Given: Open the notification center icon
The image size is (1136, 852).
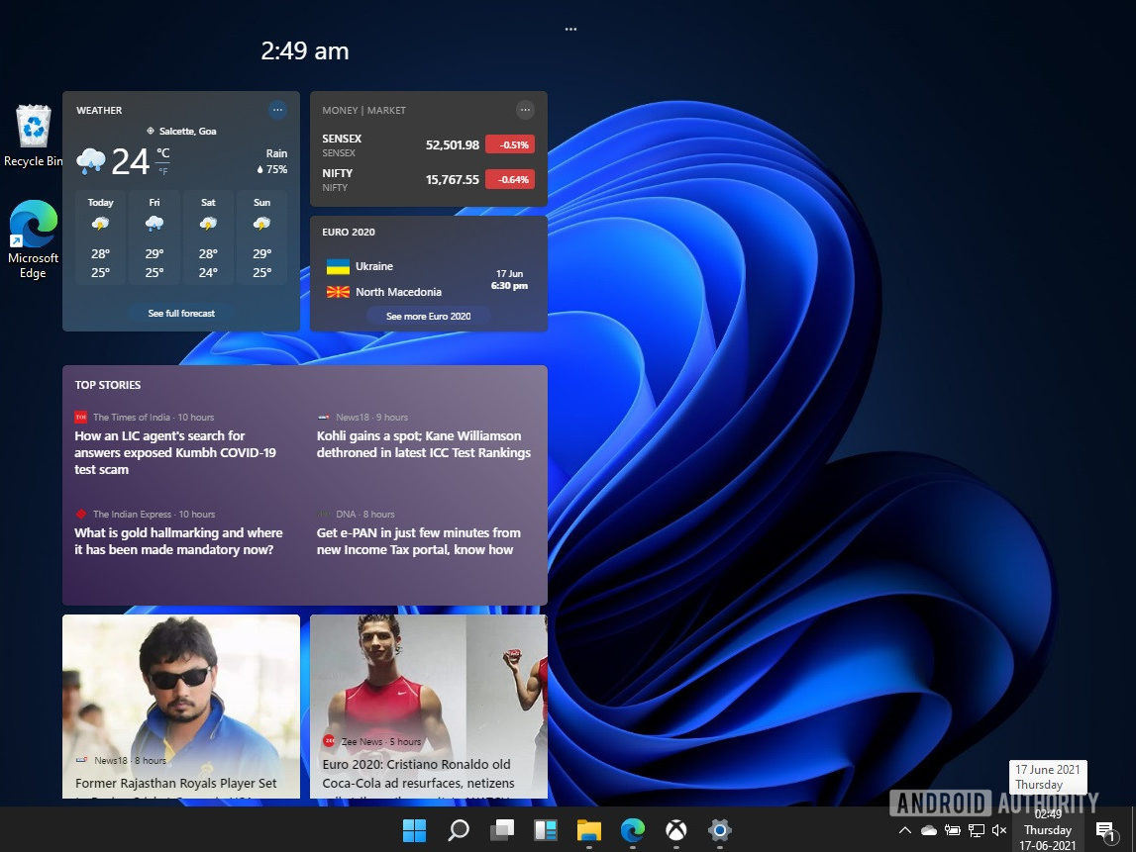Looking at the screenshot, I should [x=1105, y=830].
